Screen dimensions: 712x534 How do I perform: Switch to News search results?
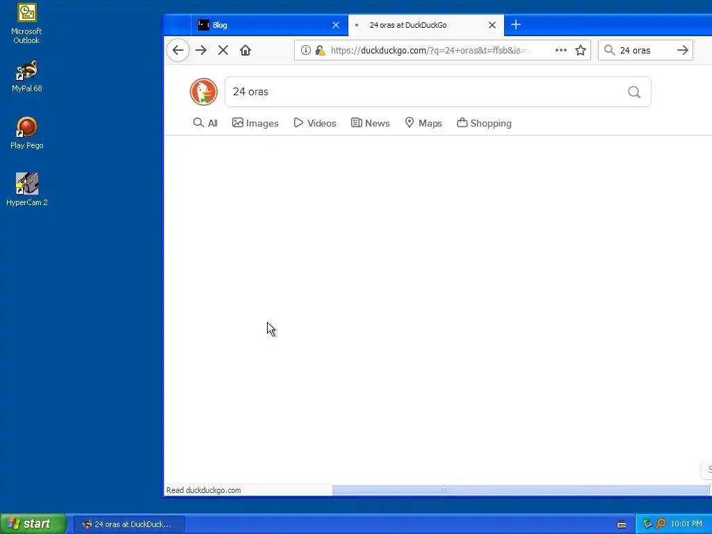pyautogui.click(x=370, y=123)
